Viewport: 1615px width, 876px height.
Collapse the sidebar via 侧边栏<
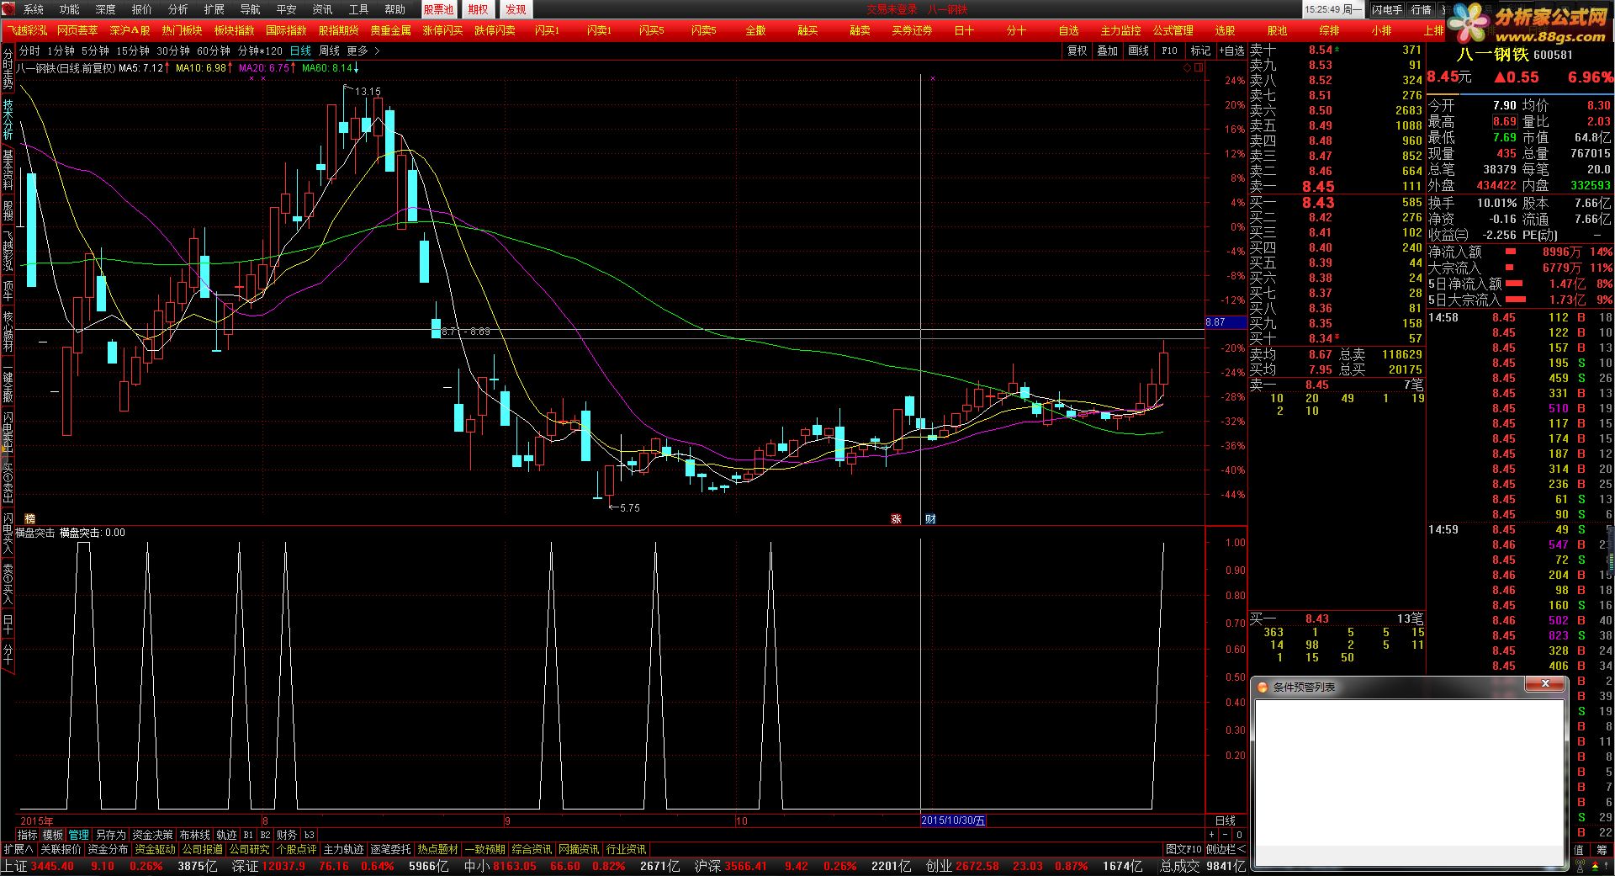(x=1226, y=849)
